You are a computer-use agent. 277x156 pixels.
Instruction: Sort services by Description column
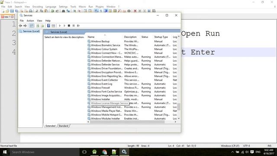point(132,37)
